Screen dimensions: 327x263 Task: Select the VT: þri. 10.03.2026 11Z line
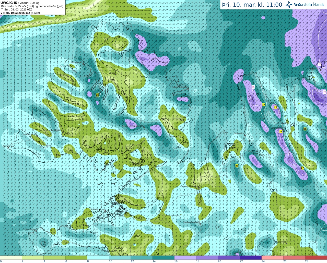point(20,13)
